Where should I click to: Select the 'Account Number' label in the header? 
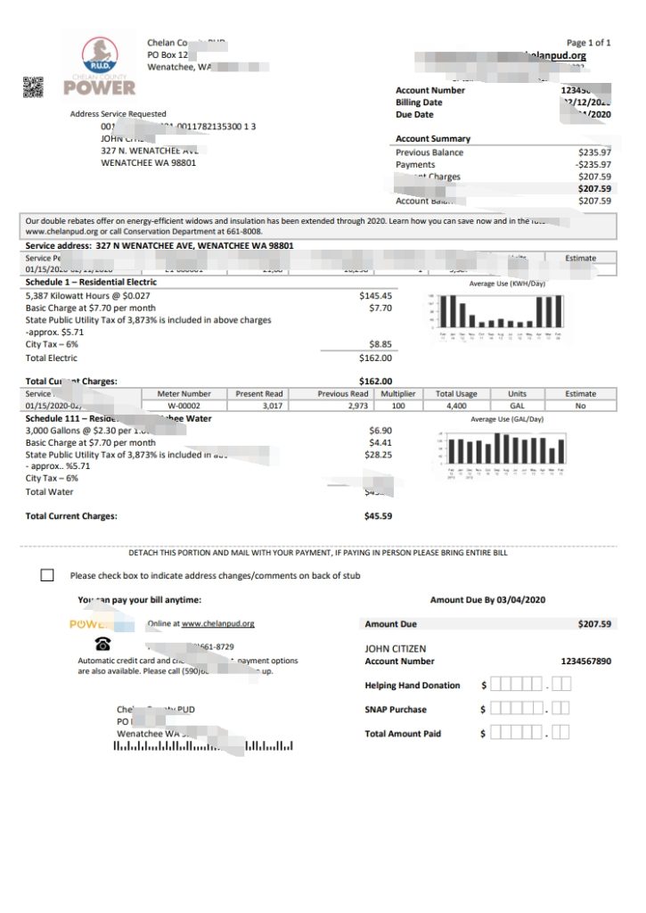click(x=430, y=90)
